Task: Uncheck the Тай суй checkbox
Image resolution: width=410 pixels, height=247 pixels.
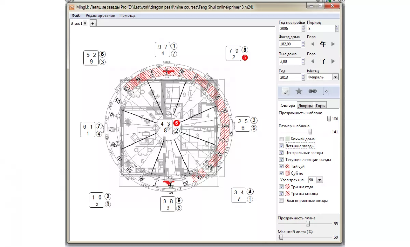Action: coord(281,166)
